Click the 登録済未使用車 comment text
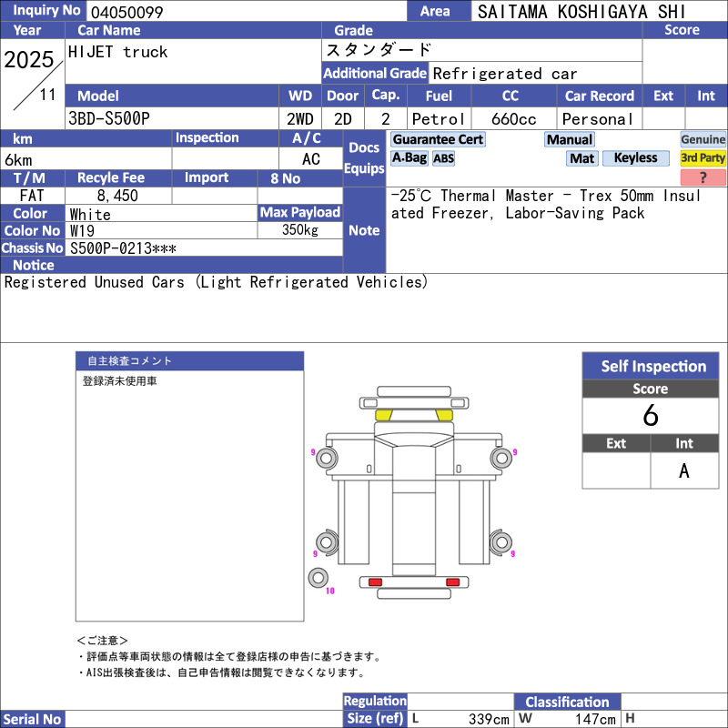Viewport: 728px width, 728px height. pyautogui.click(x=120, y=381)
